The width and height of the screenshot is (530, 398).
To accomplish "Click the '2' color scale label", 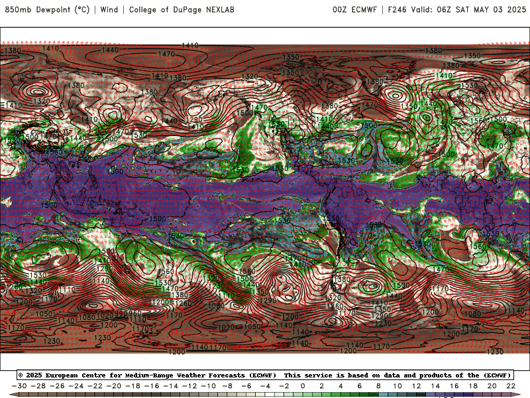I will coord(321,386).
